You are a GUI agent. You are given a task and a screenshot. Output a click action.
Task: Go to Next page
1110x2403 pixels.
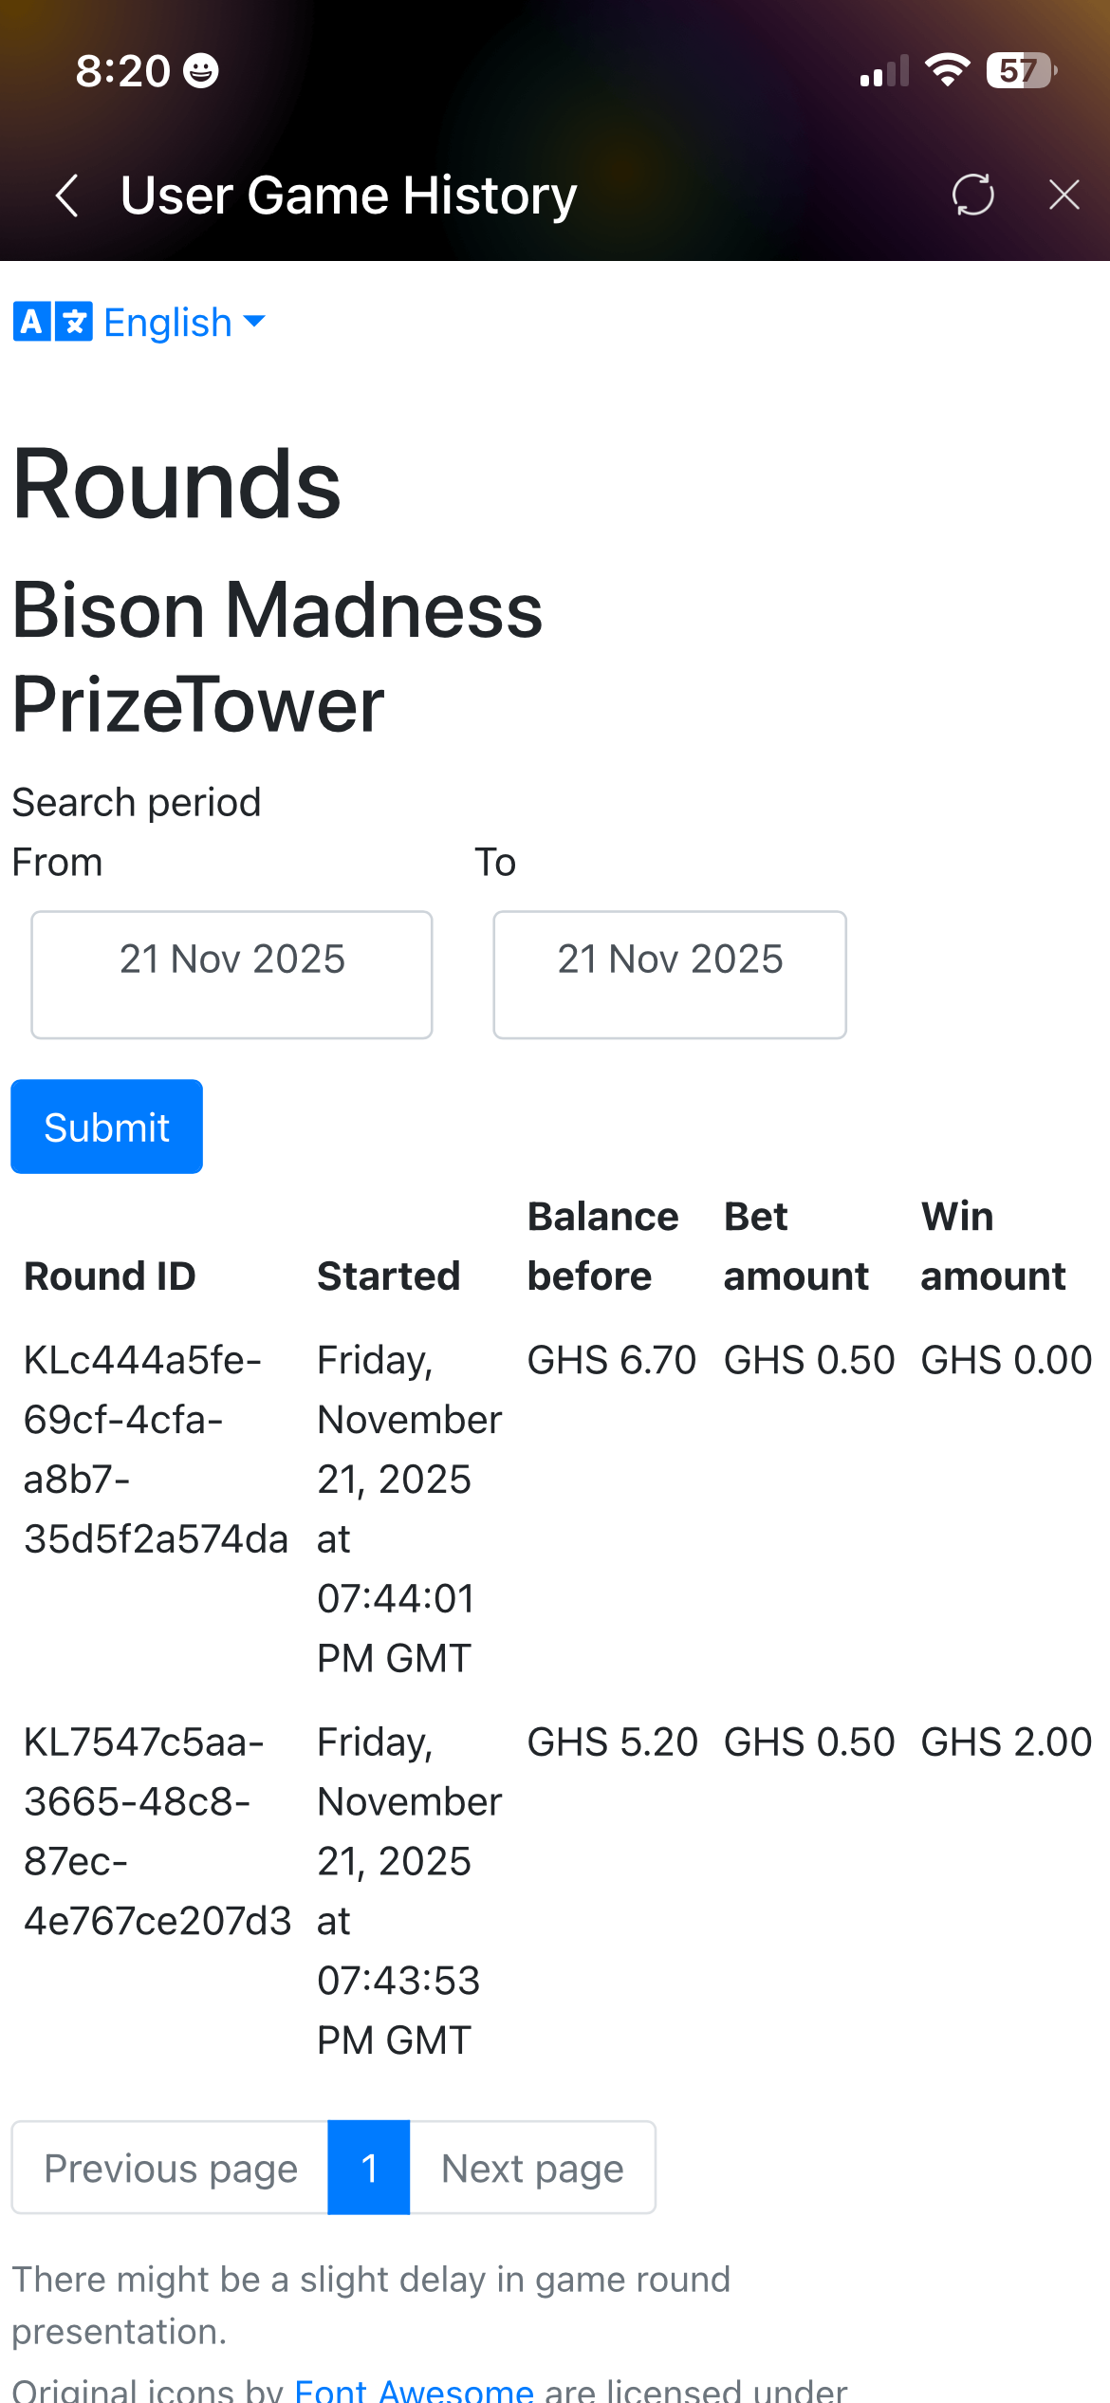pyautogui.click(x=532, y=2168)
